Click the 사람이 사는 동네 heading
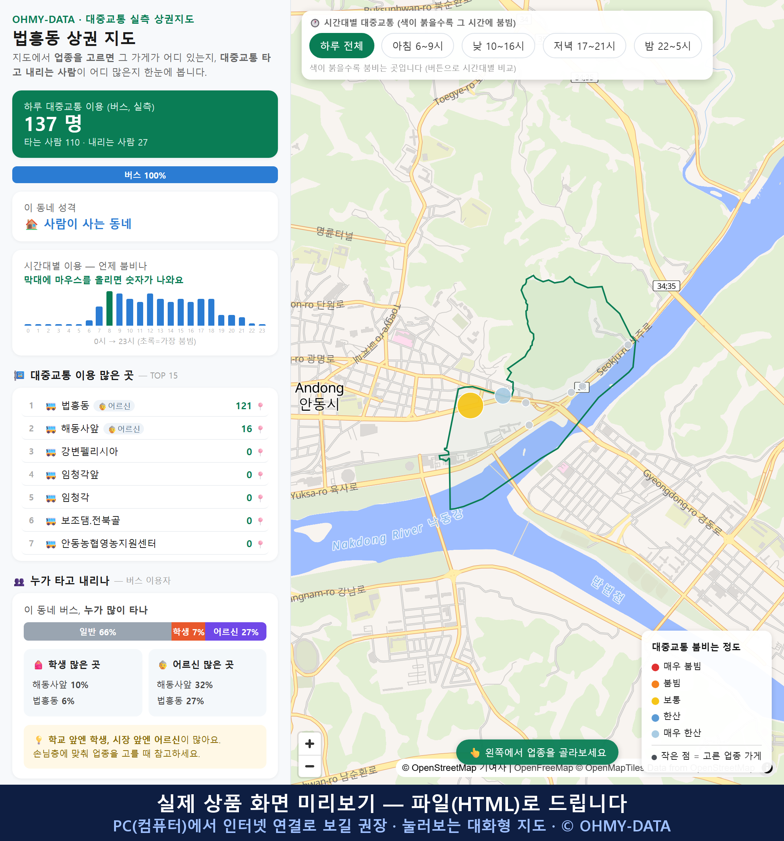The image size is (784, 841). click(x=88, y=224)
